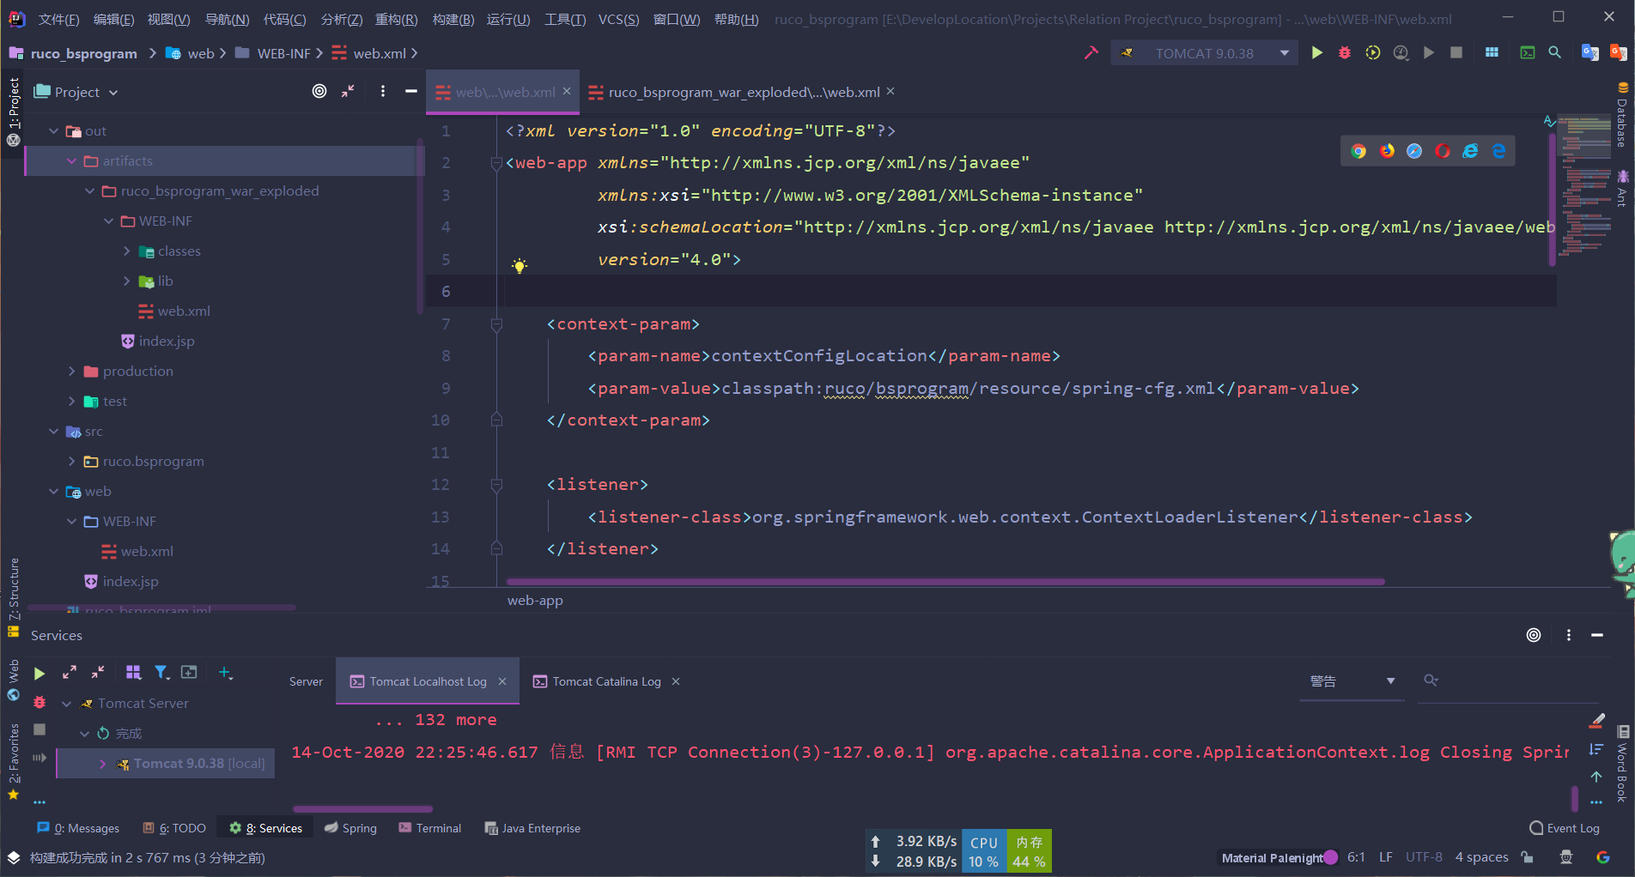The height and width of the screenshot is (877, 1635).
Task: Collapse all in Project panel
Action: click(348, 91)
